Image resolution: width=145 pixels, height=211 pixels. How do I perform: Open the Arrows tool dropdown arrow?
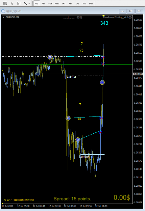29,3
